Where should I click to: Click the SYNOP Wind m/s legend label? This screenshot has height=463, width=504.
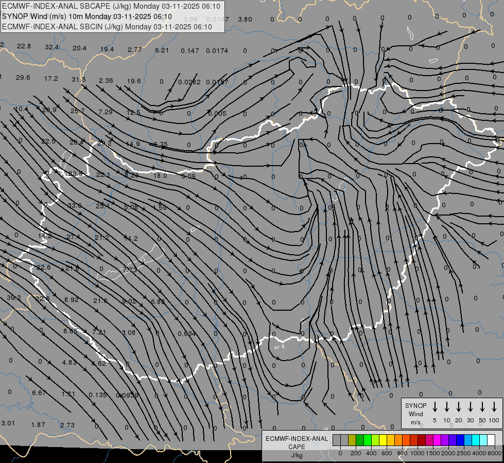tap(415, 414)
